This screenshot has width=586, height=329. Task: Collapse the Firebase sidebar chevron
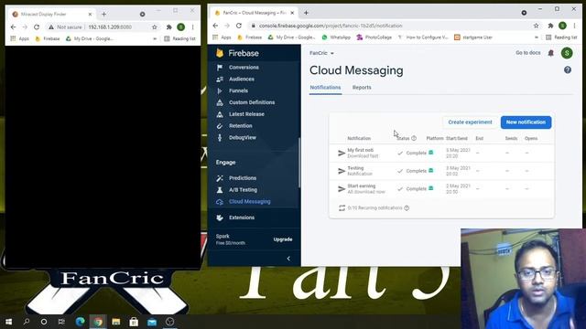288,258
